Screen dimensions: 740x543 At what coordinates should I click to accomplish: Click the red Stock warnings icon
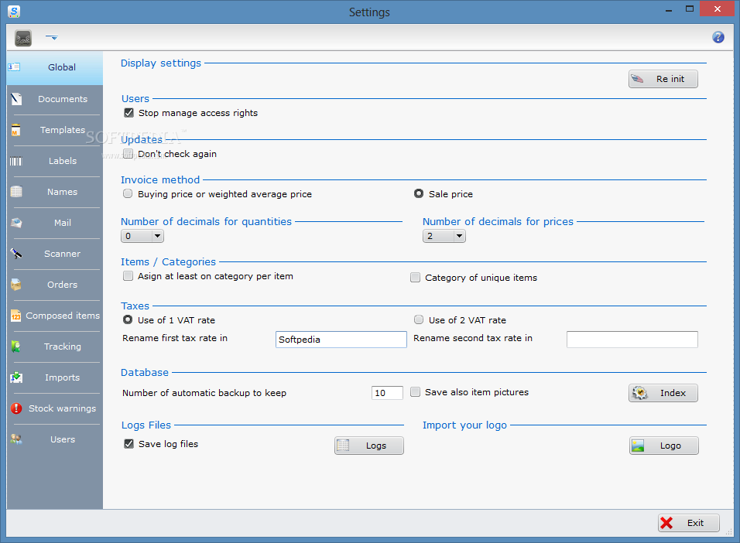coord(16,408)
